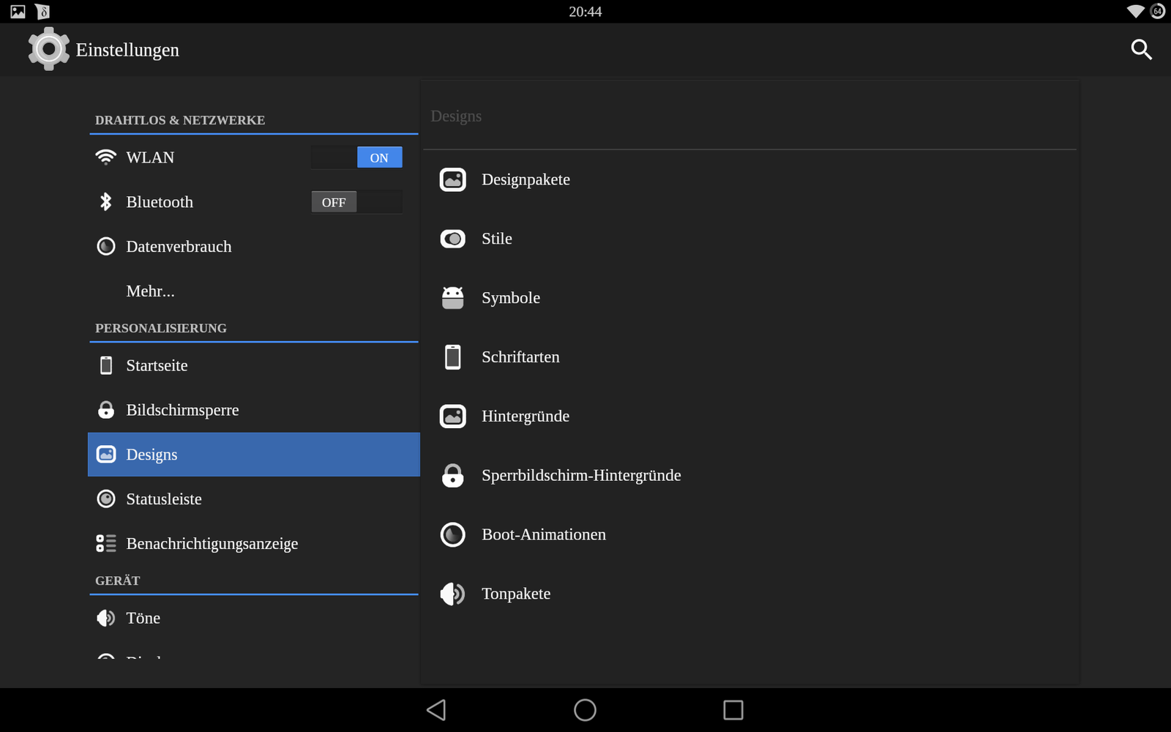1171x732 pixels.
Task: Select the Boot-Animationen icon
Action: (x=452, y=535)
